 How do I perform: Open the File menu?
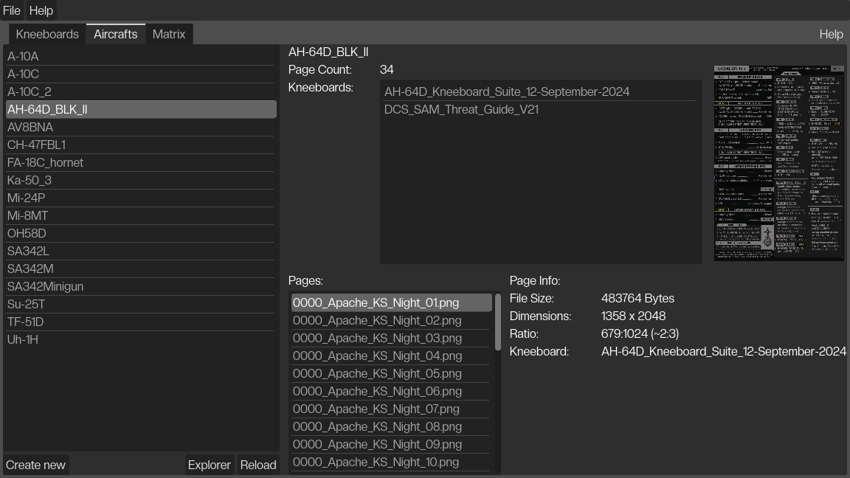point(12,10)
